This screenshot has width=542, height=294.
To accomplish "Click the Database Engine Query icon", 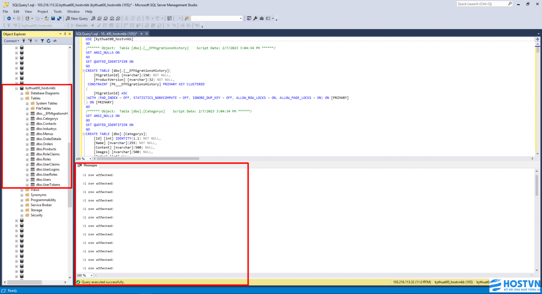I will [93, 18].
